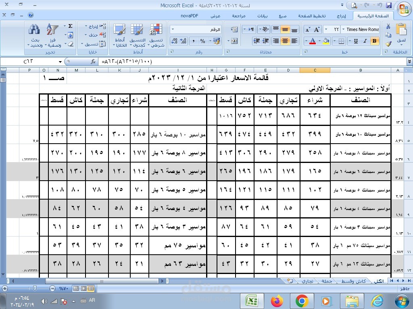Click the Fill down arrow icon

click(x=70, y=35)
